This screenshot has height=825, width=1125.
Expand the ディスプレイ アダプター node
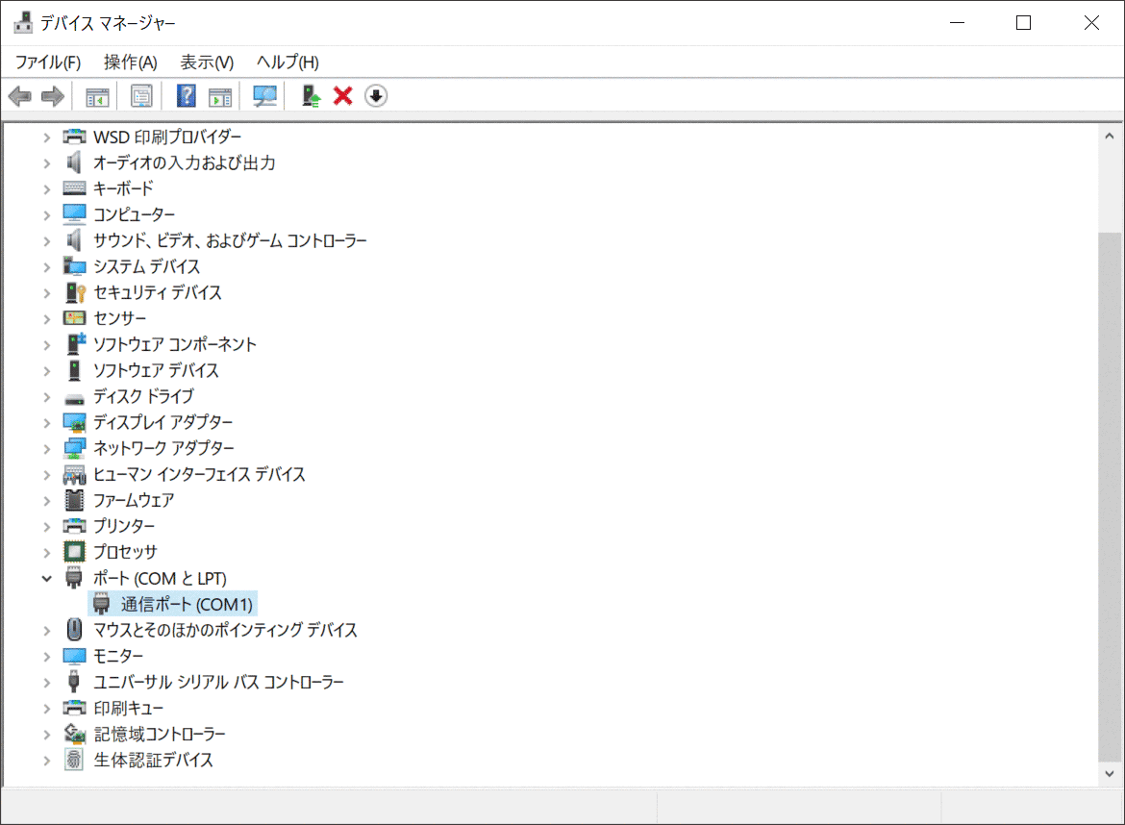click(x=46, y=422)
